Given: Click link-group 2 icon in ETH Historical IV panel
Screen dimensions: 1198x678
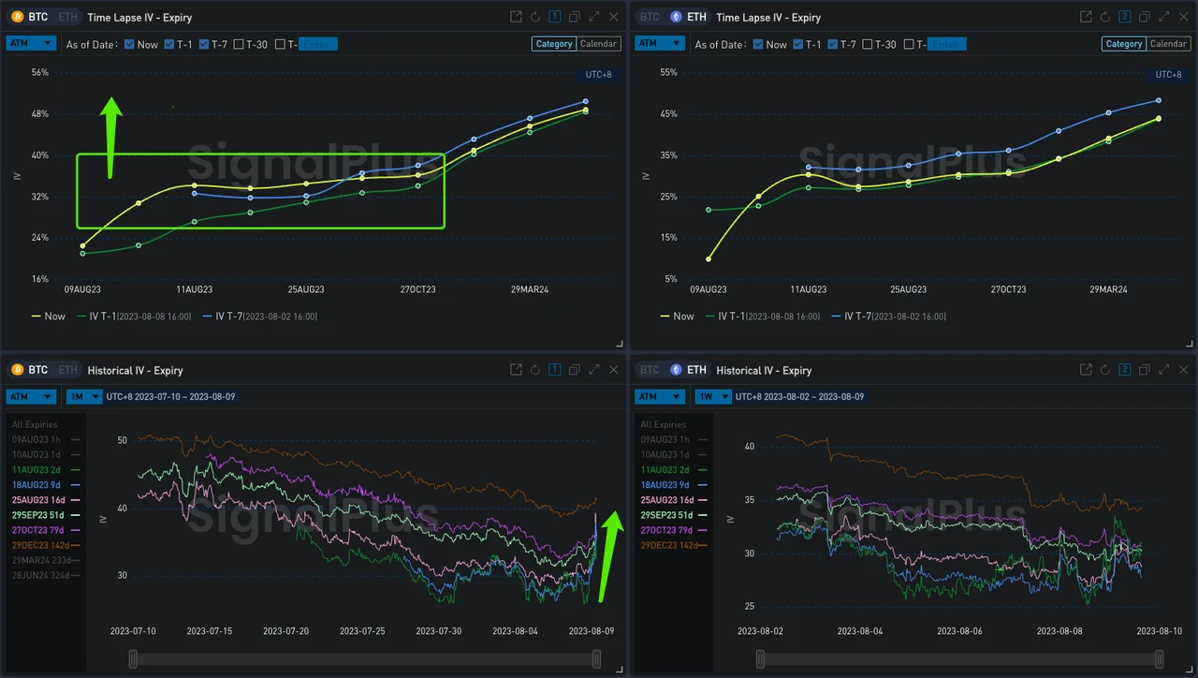Looking at the screenshot, I should point(1125,370).
